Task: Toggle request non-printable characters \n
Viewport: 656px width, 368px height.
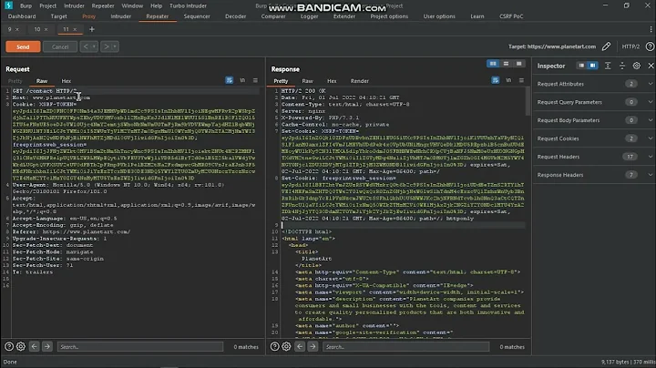Action: [242, 80]
